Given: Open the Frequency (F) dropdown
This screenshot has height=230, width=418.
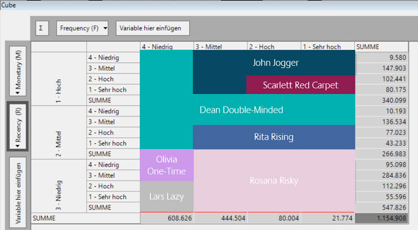Looking at the screenshot, I should point(83,28).
